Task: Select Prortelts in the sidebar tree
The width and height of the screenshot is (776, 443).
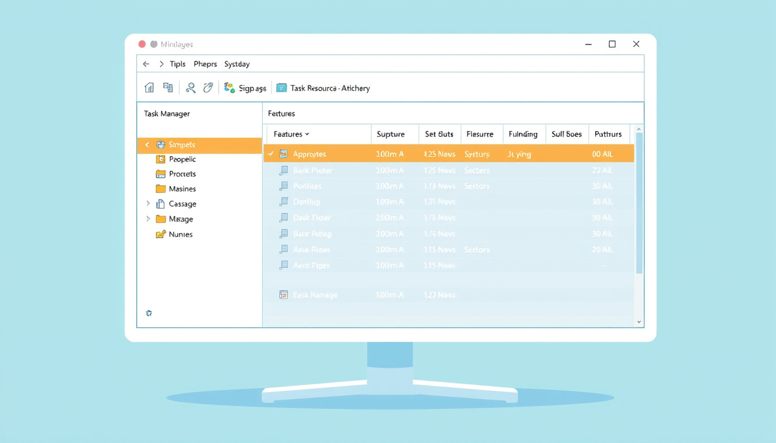Action: coord(182,174)
